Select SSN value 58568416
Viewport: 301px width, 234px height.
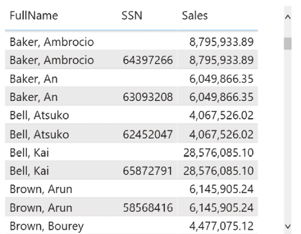148,208
